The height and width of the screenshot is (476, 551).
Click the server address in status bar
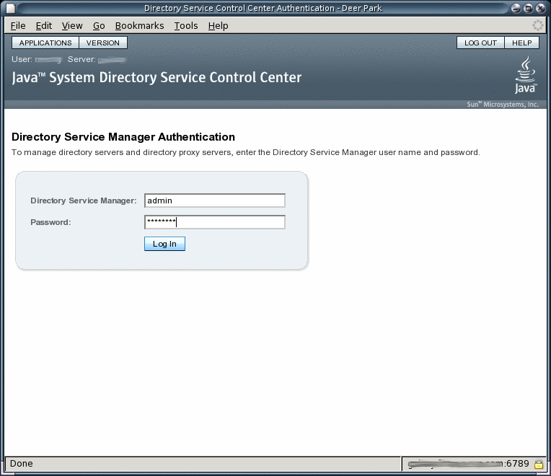[x=468, y=464]
